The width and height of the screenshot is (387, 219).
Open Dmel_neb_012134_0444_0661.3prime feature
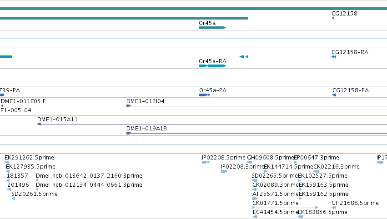point(89,185)
